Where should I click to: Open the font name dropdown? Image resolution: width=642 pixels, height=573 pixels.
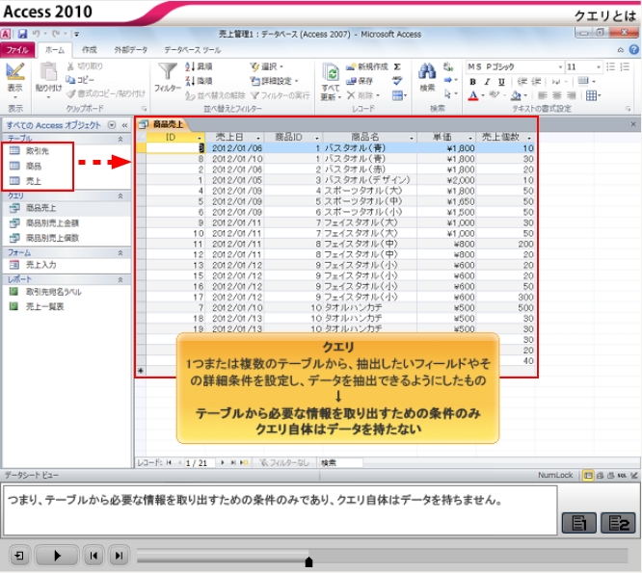pos(560,66)
